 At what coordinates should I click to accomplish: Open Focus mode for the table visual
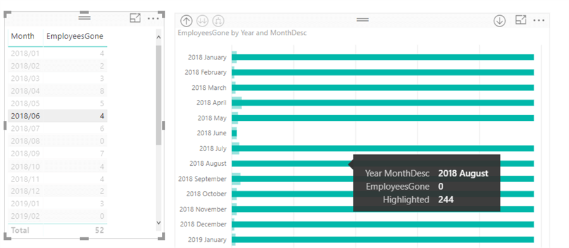click(135, 18)
